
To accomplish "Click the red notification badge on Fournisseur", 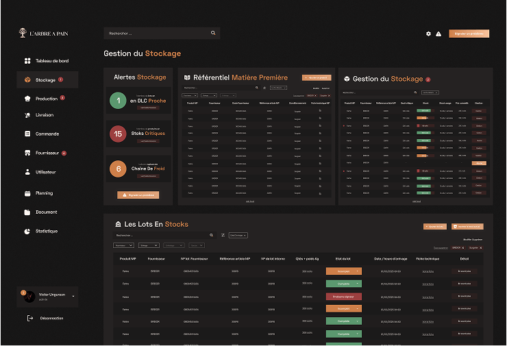I will tap(64, 153).
